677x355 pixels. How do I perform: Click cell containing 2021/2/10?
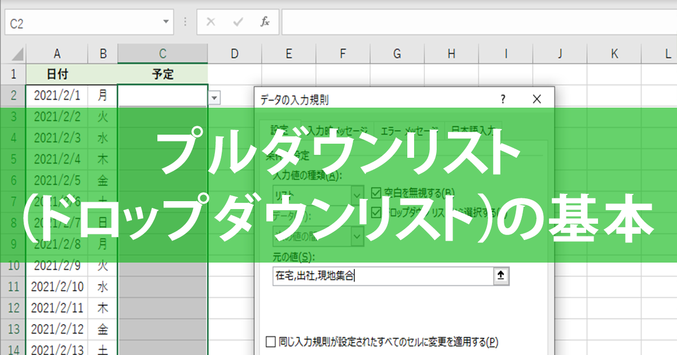[57, 287]
